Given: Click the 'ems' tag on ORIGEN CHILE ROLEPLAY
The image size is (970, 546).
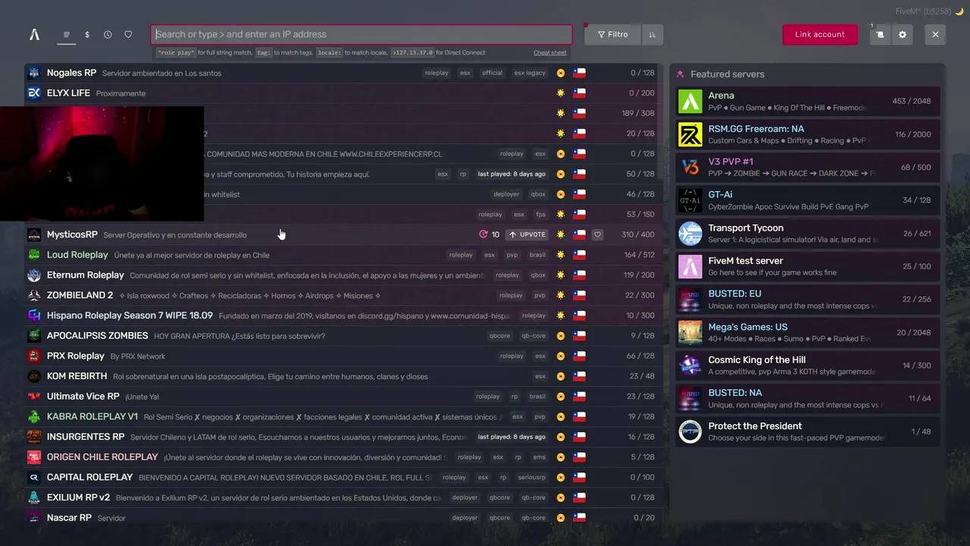Looking at the screenshot, I should 540,457.
